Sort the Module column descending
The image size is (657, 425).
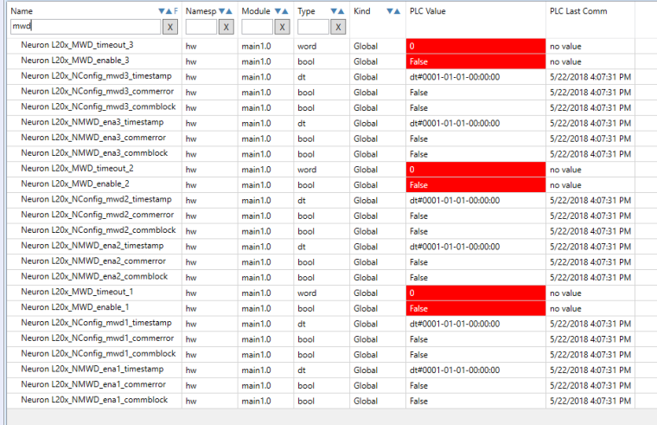click(276, 11)
